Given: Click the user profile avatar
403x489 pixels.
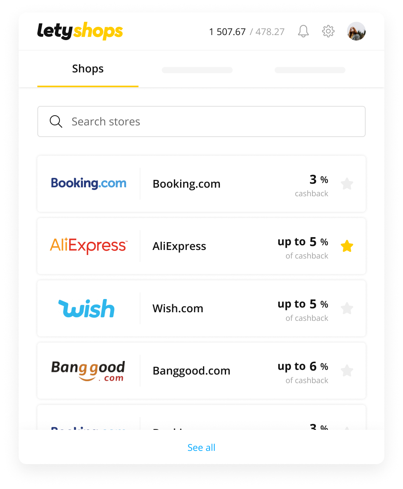Looking at the screenshot, I should 356,31.
